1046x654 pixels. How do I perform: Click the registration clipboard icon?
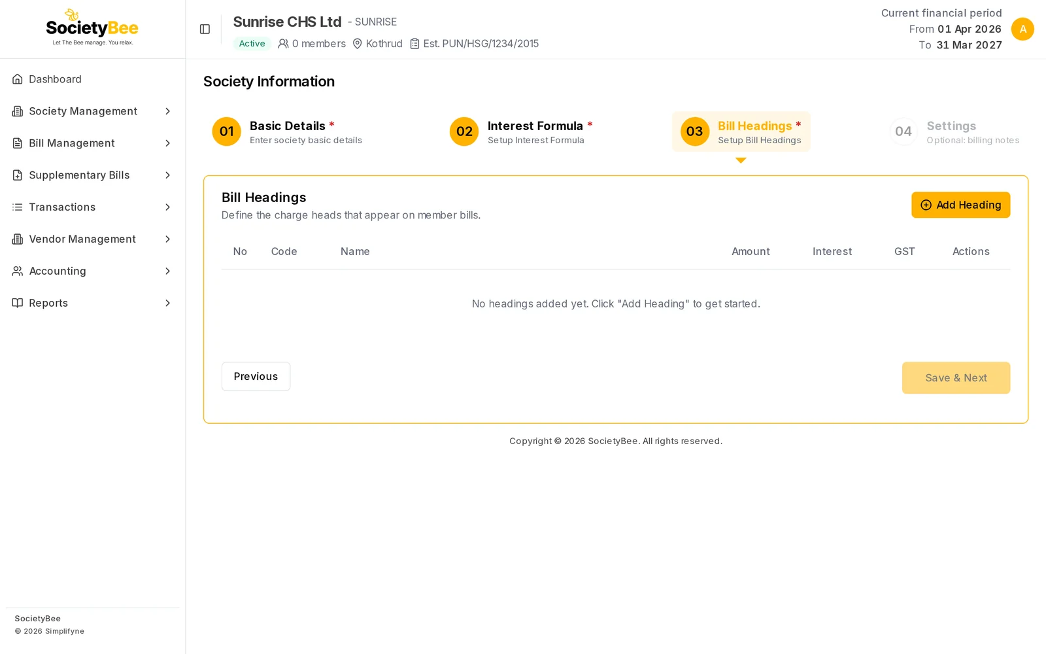414,44
